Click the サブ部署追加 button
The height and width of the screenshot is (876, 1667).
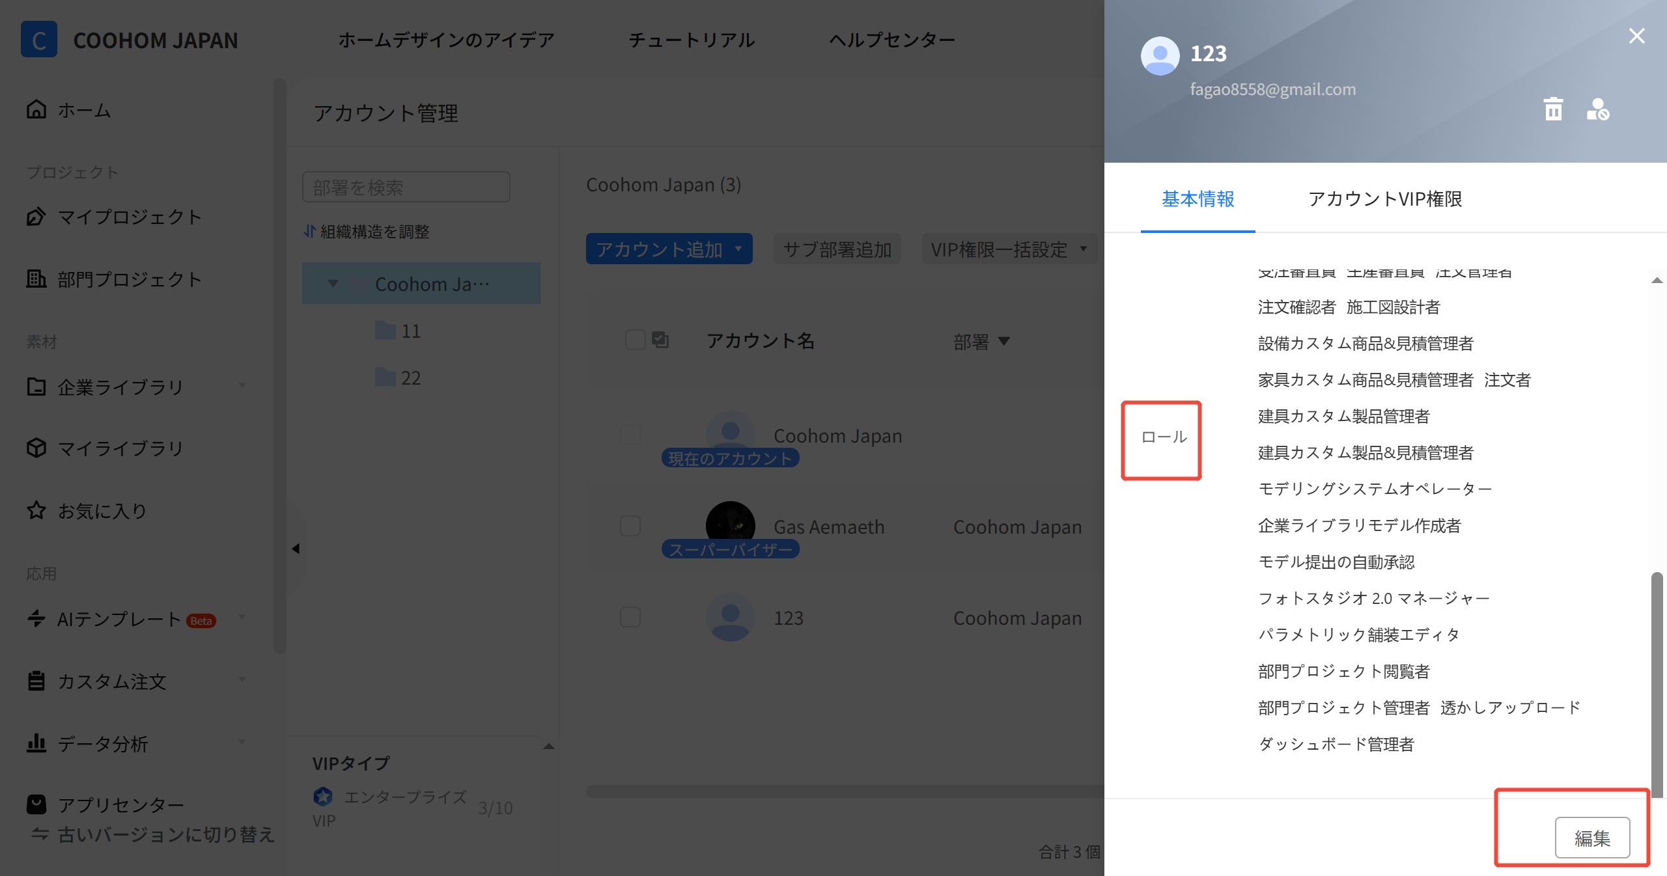[837, 249]
